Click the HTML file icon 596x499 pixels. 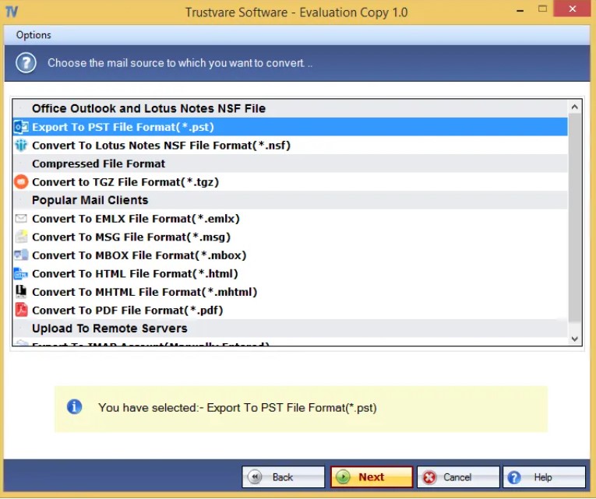[x=21, y=273]
